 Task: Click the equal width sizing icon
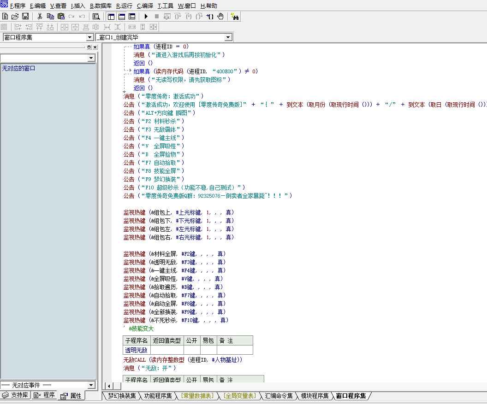(132, 27)
